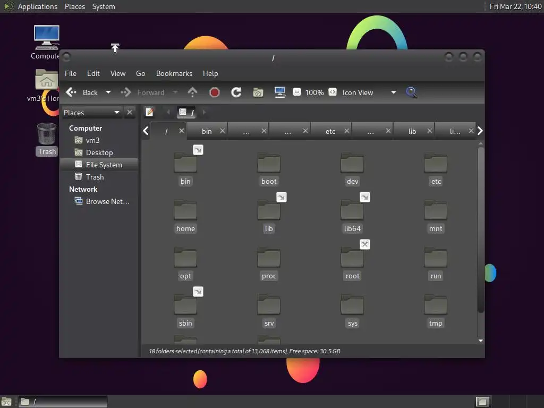Select the tmp folder icon

pos(436,304)
